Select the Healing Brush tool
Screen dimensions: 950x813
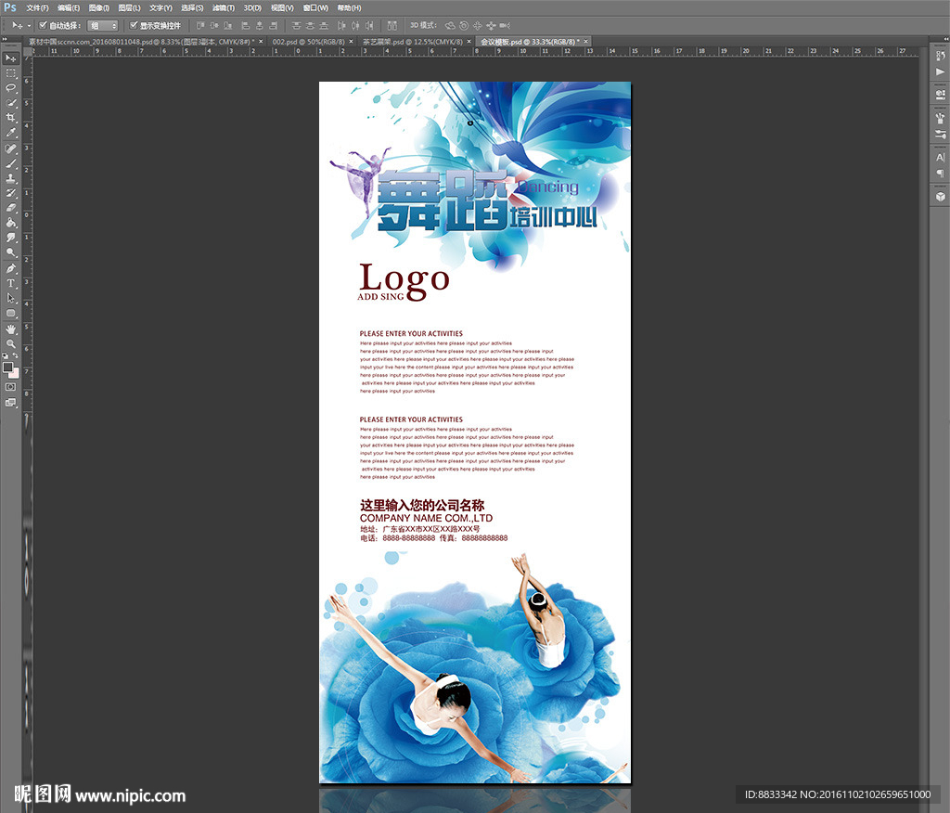click(11, 148)
